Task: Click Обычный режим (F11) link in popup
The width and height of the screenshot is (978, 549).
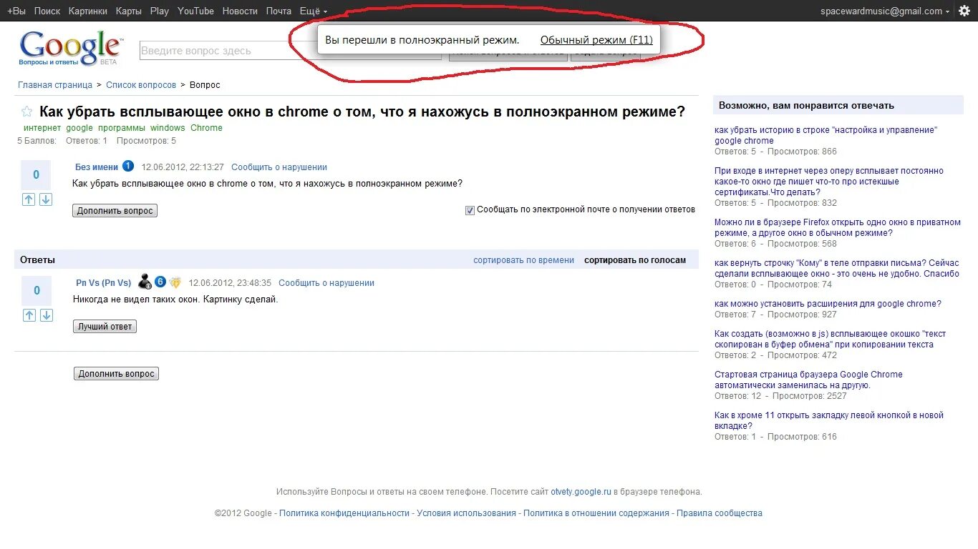Action: (x=596, y=40)
